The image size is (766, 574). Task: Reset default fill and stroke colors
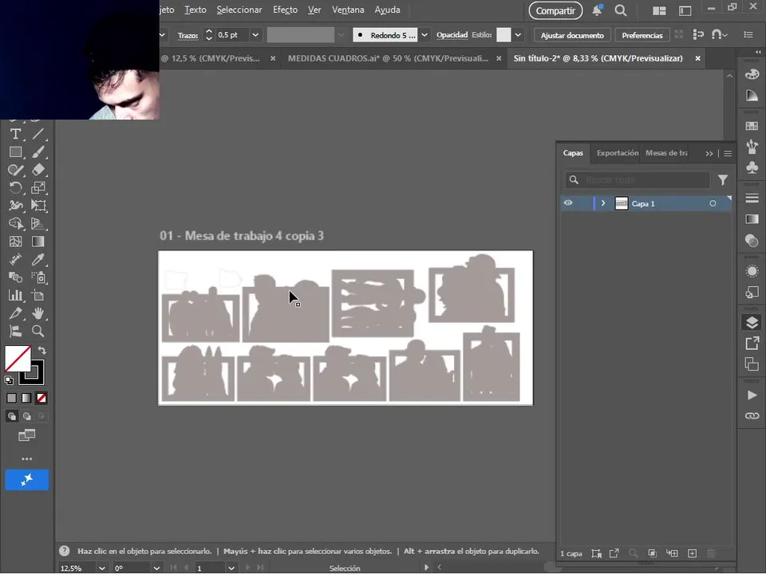coord(9,380)
